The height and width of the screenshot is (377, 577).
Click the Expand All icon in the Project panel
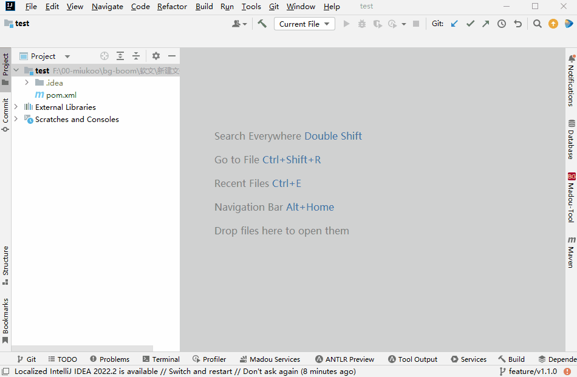click(x=120, y=56)
